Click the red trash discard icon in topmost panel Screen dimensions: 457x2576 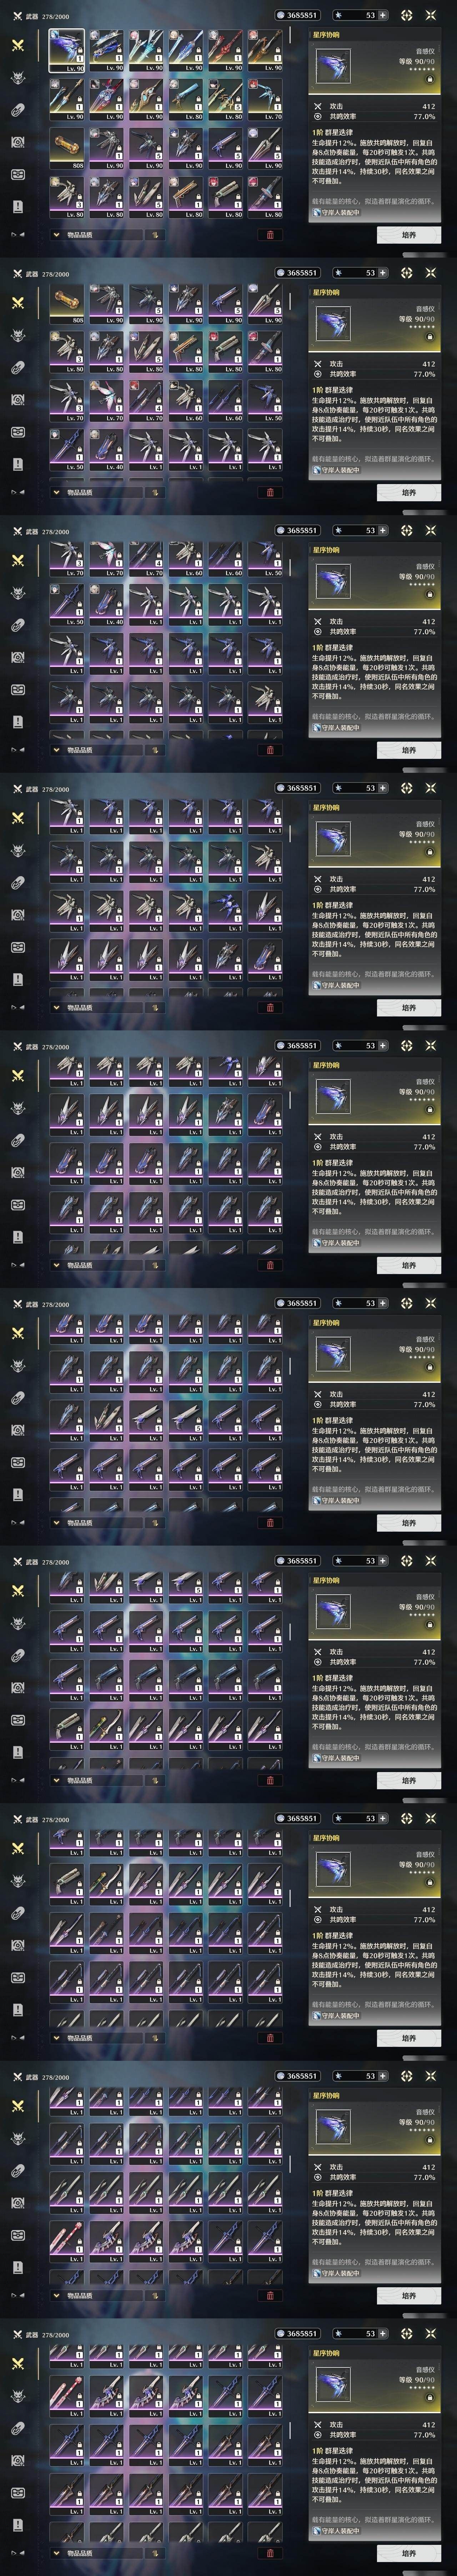tap(270, 235)
